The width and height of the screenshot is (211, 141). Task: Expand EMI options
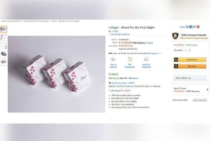(154, 53)
